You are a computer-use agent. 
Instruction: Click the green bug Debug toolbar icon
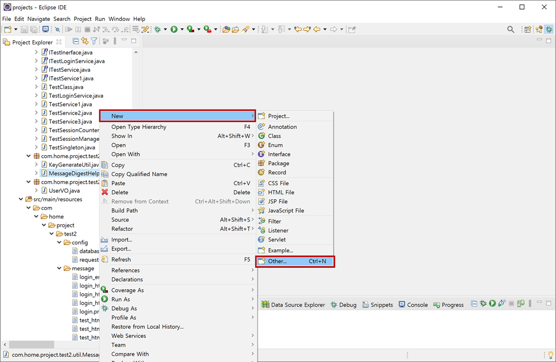[x=157, y=29]
